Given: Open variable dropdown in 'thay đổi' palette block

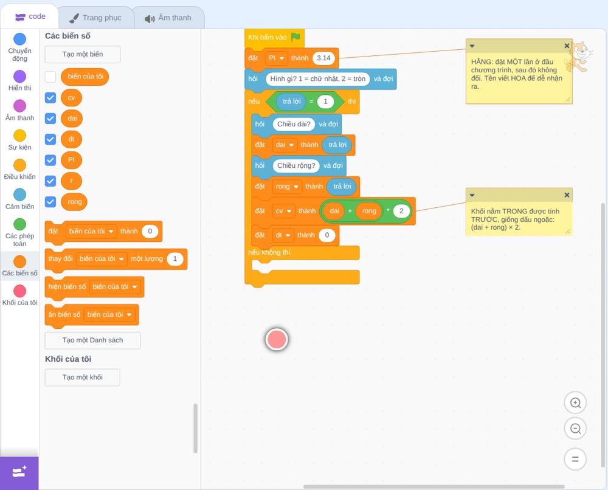Looking at the screenshot, I should (102, 259).
